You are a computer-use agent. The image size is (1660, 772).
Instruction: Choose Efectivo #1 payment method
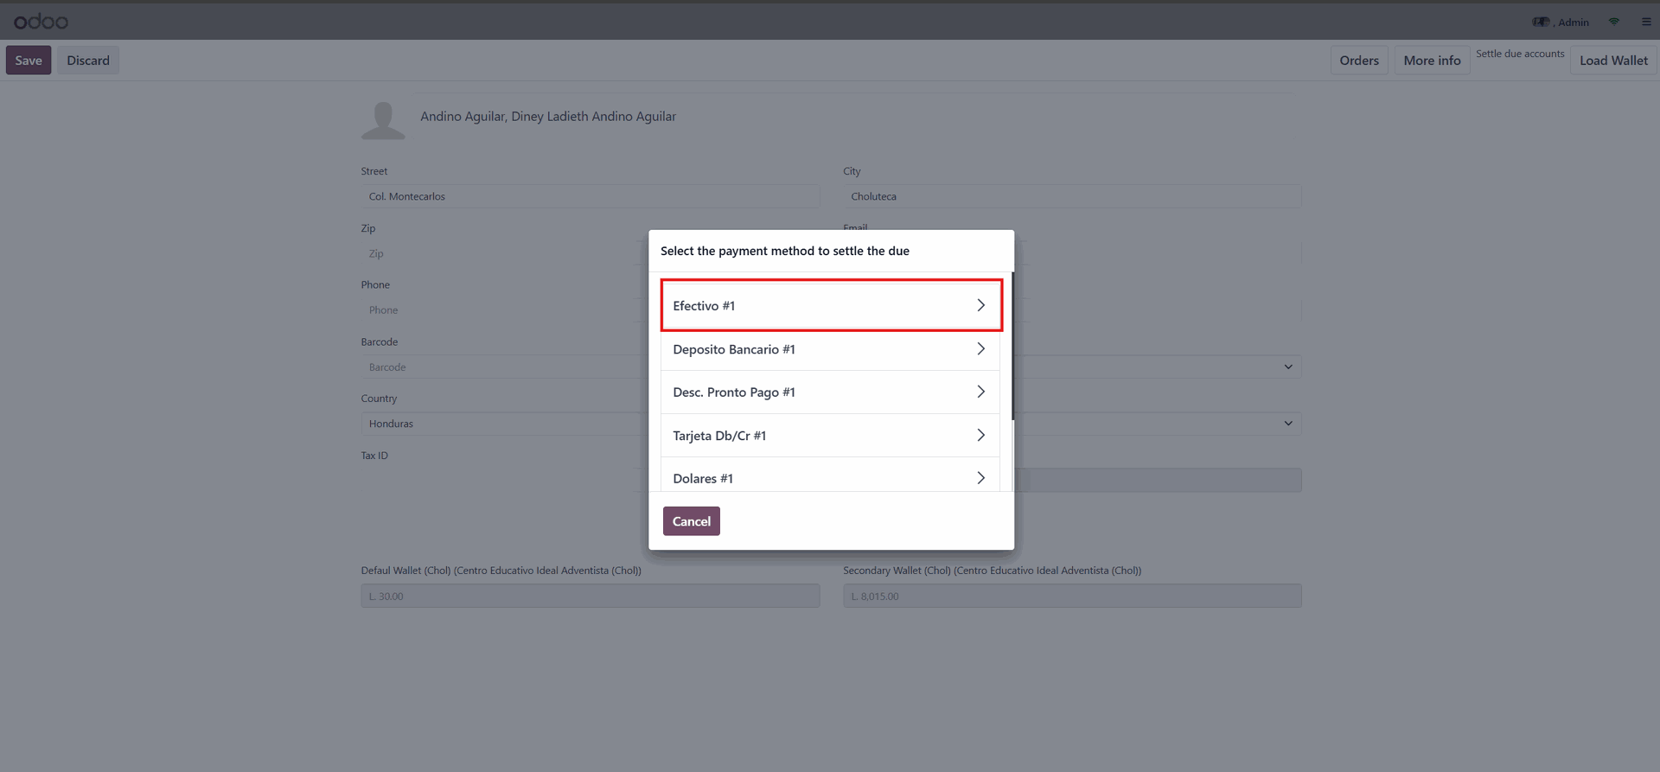704,305
